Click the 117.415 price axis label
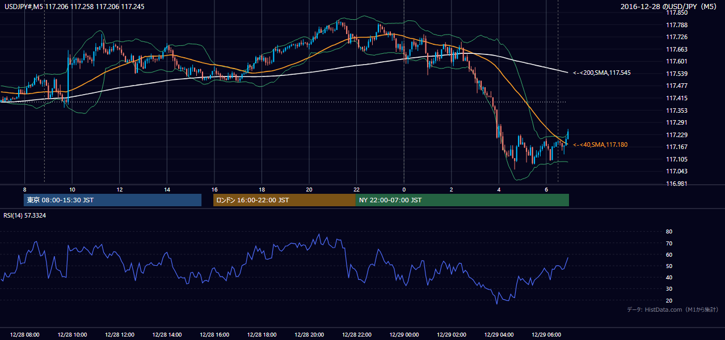Viewport: 725px width, 340px height. [677, 98]
